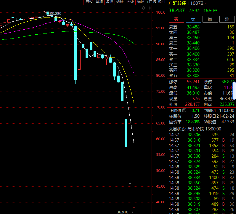Activate the 画线 drawing tool

[x=130, y=2]
